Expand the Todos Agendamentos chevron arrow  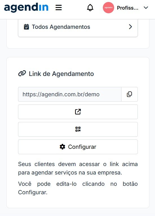coord(130,27)
